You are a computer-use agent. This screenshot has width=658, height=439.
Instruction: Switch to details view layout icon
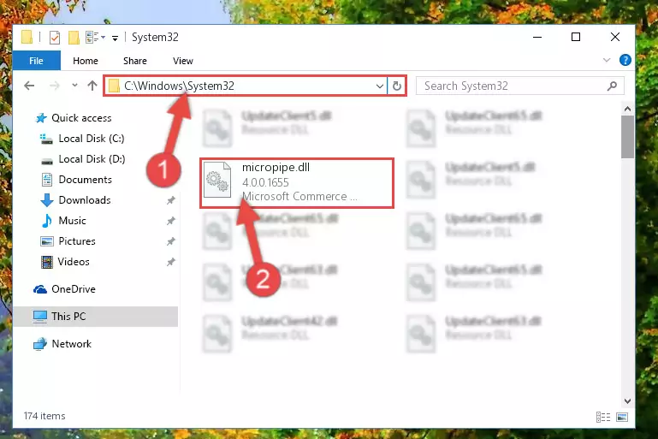coord(603,417)
